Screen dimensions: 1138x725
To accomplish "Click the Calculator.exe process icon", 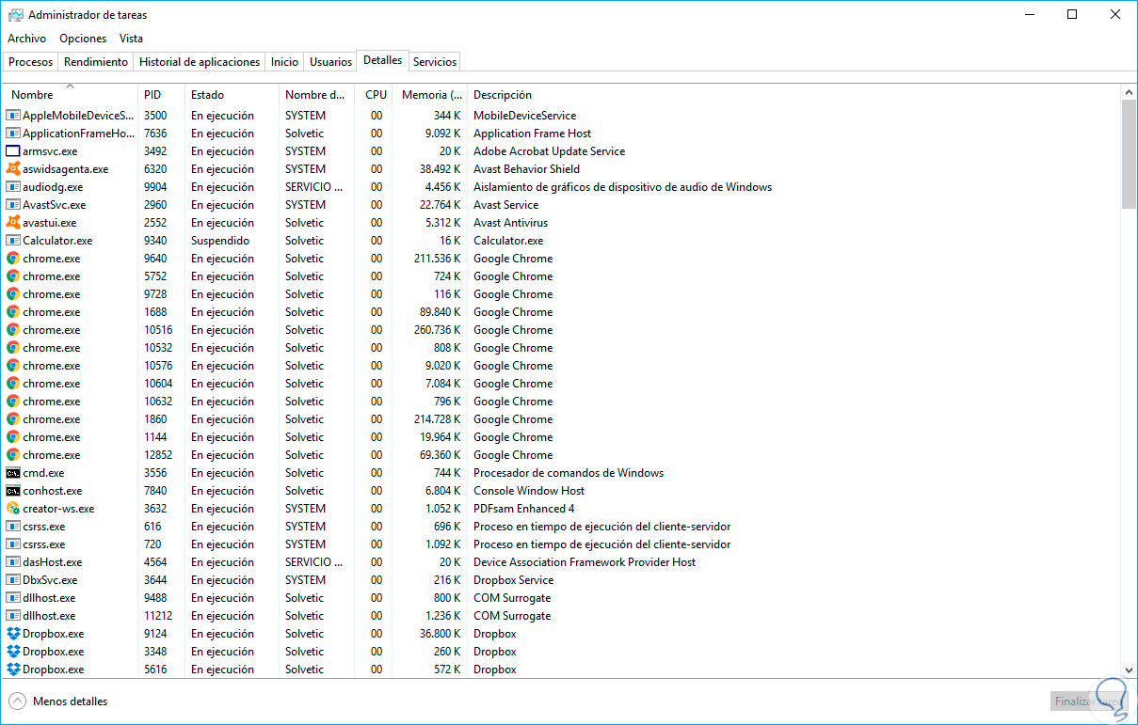I will 13,241.
